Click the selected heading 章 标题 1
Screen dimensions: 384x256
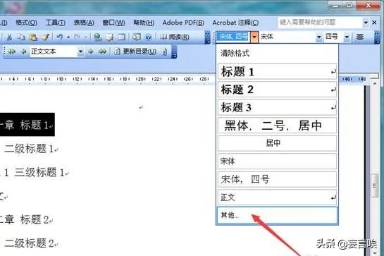point(27,125)
